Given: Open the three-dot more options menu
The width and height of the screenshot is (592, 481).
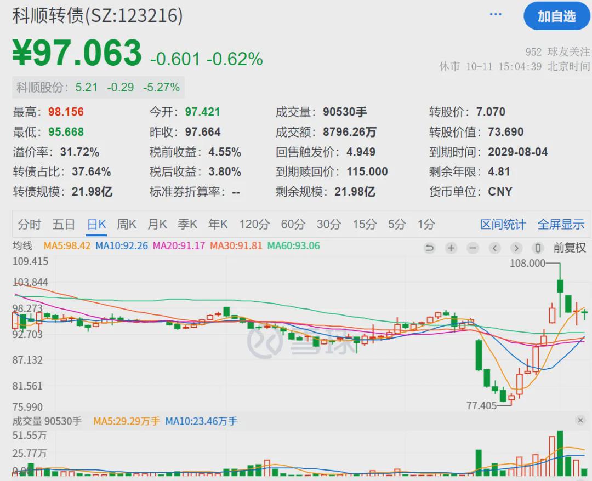Looking at the screenshot, I should [496, 14].
